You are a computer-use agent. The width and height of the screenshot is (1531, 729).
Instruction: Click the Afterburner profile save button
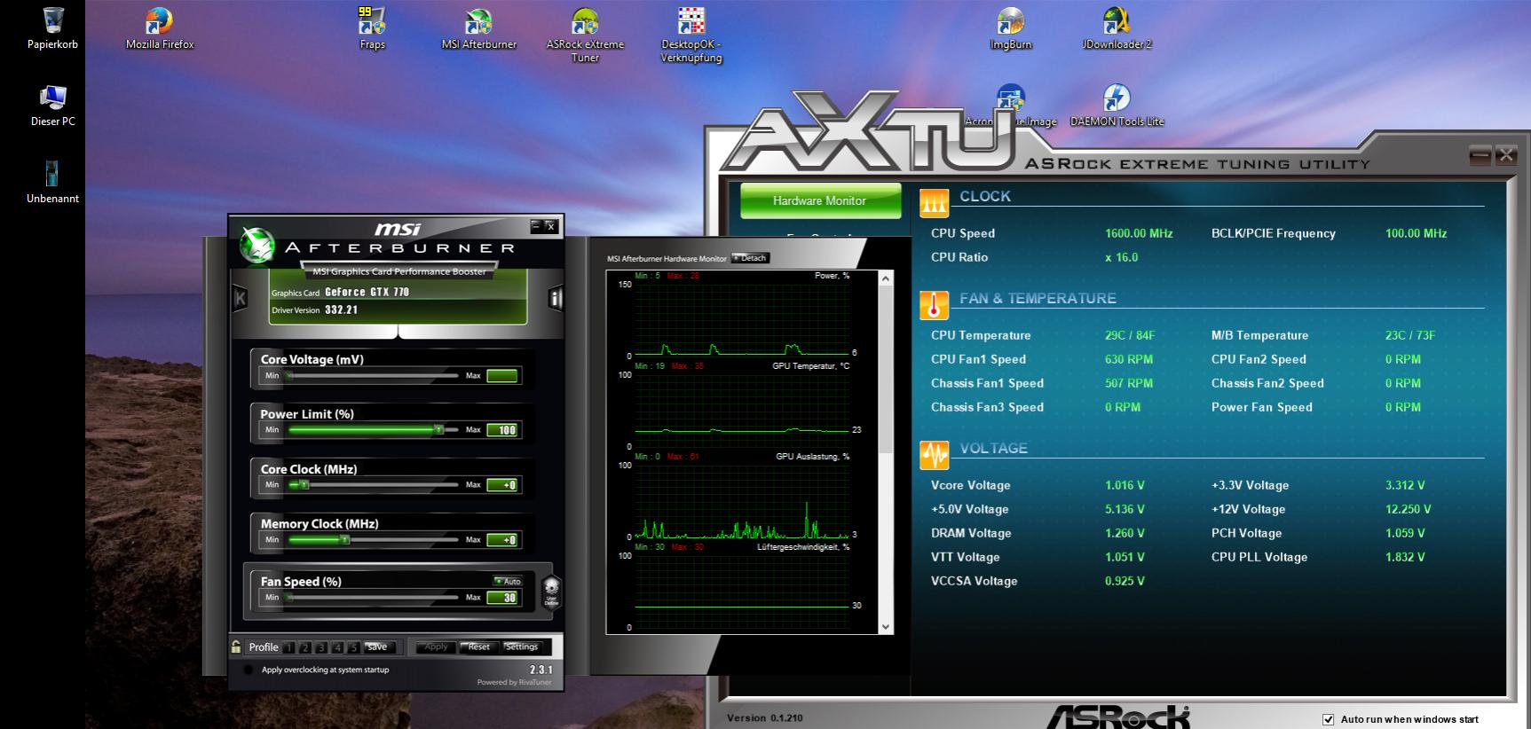(378, 647)
